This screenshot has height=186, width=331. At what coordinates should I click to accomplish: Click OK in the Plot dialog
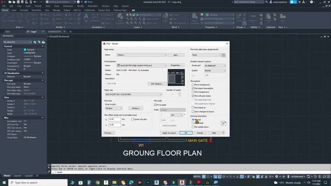186,133
